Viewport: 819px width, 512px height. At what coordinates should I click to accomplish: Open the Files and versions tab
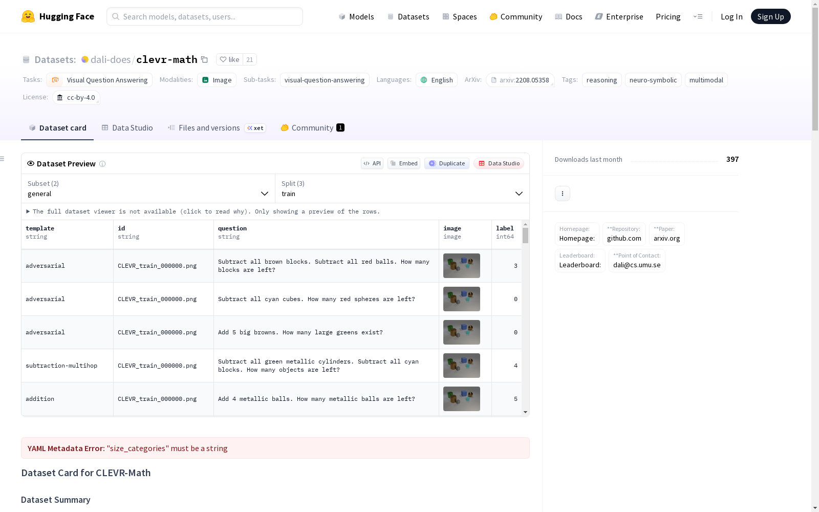[217, 128]
